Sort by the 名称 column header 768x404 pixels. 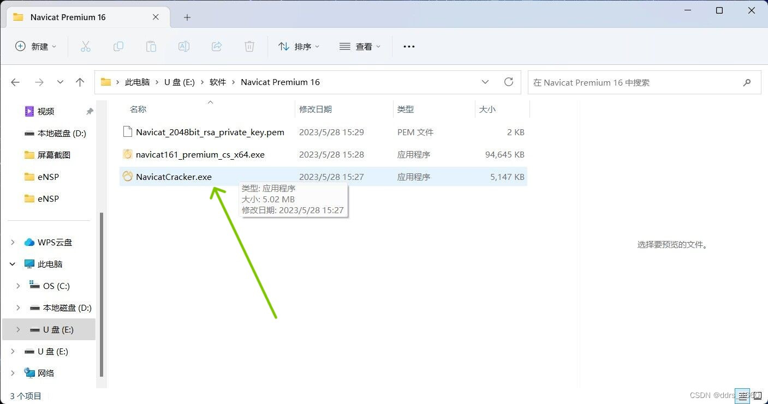(x=138, y=109)
